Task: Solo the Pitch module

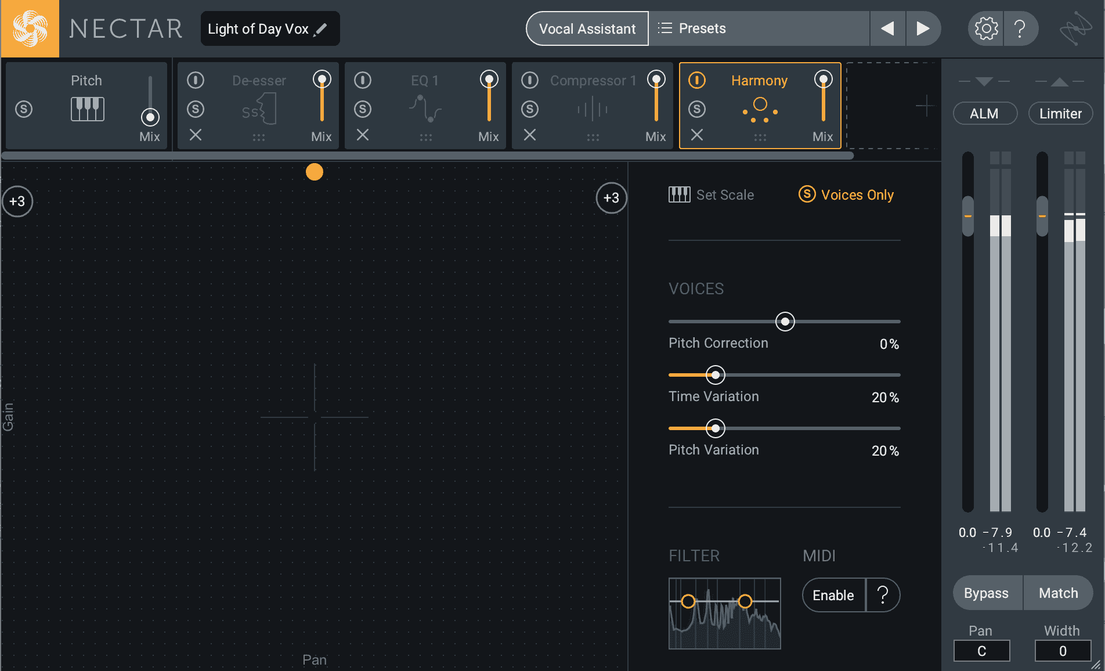Action: (24, 109)
